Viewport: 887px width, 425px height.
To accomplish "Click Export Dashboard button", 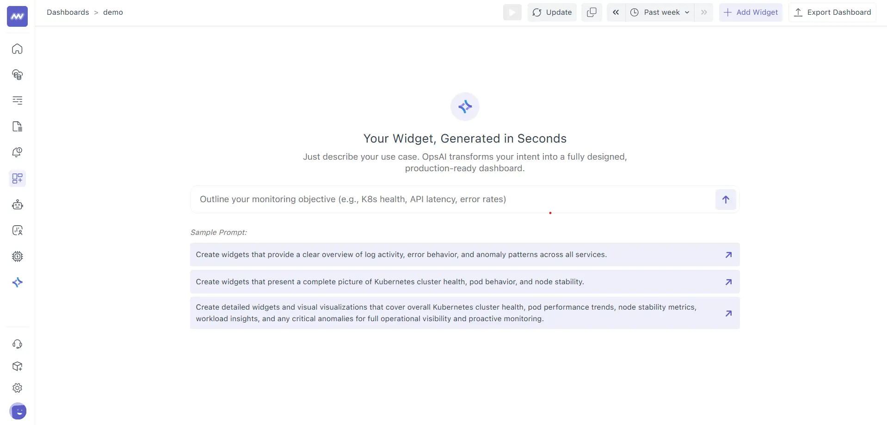I will click(832, 12).
